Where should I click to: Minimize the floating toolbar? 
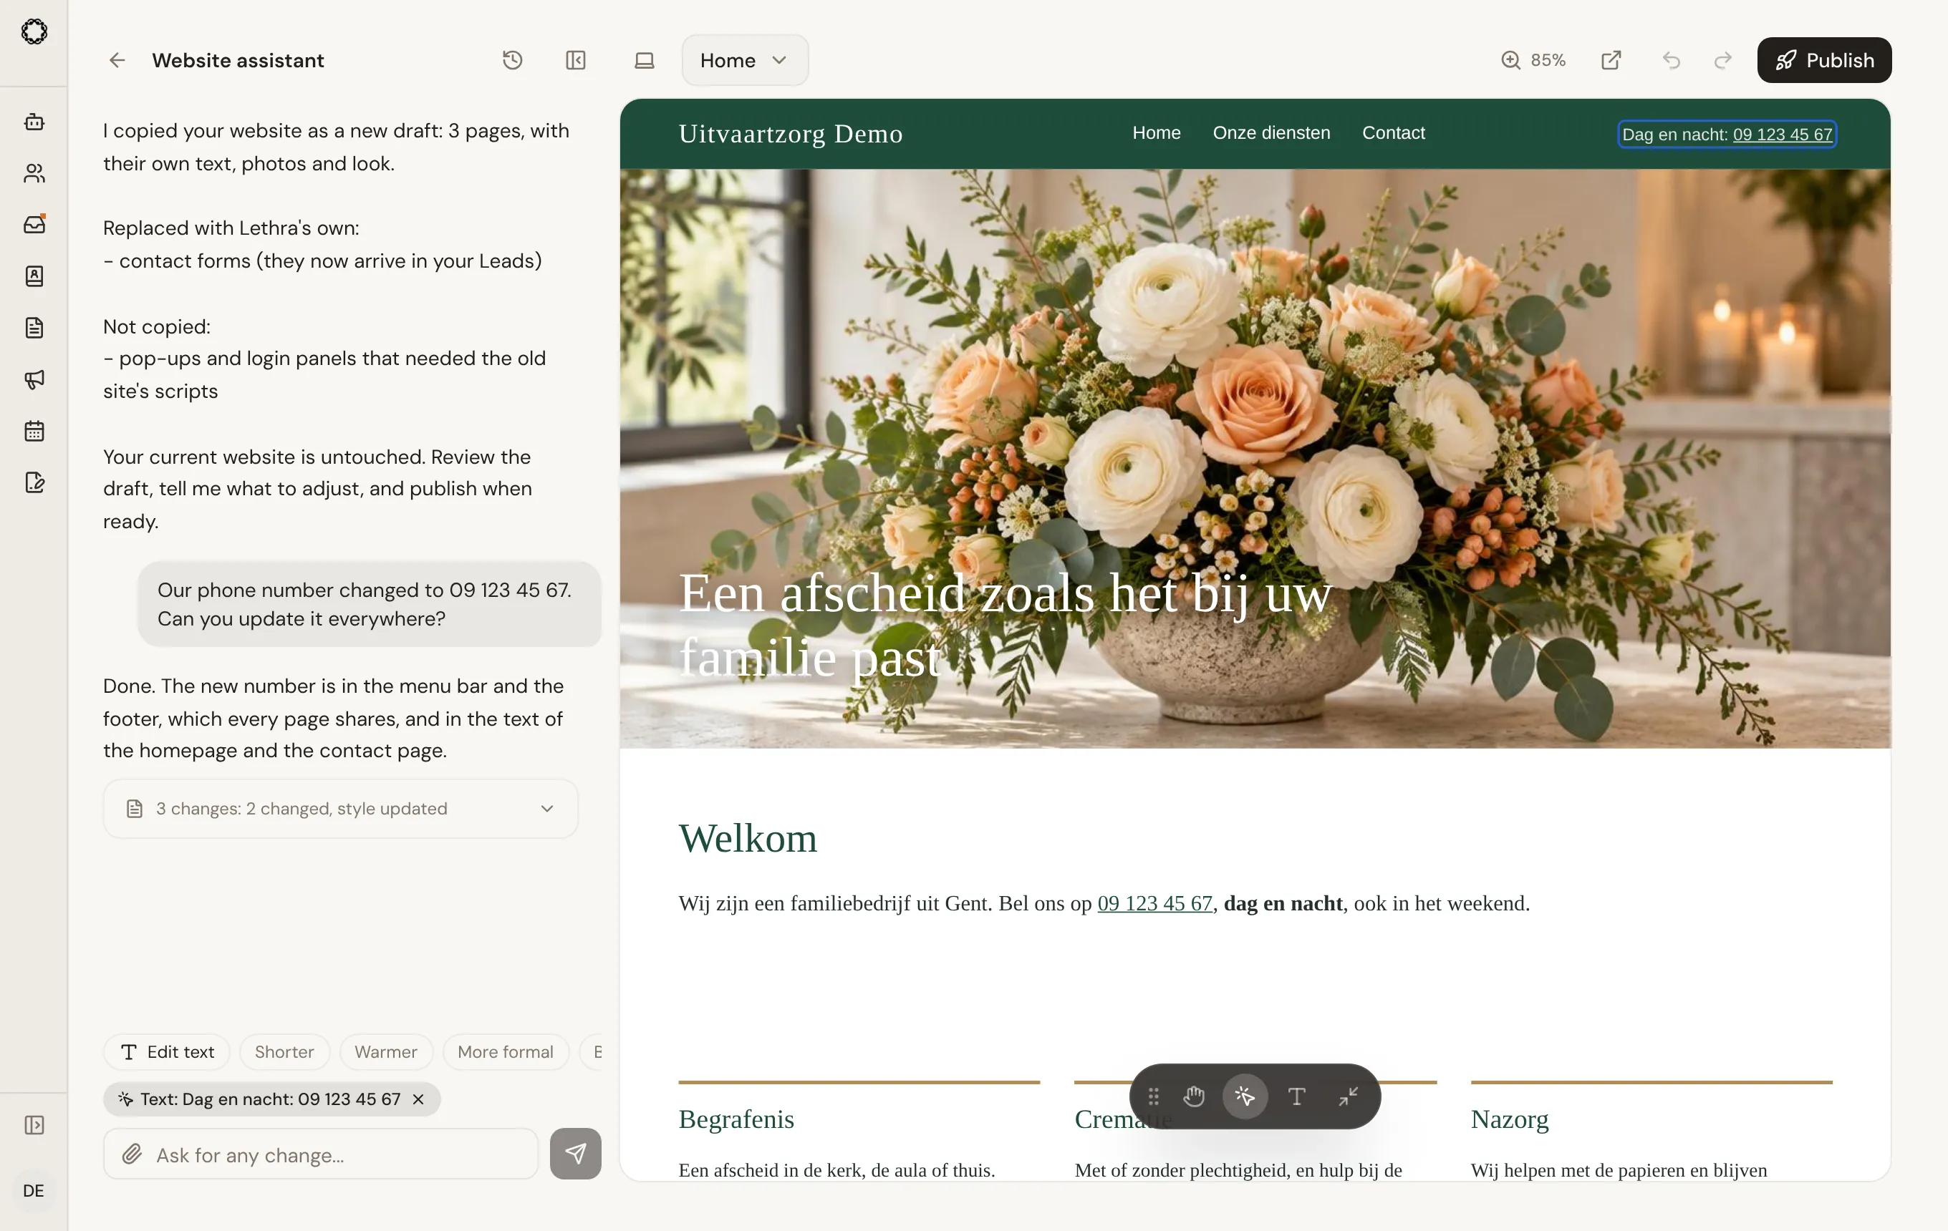(1348, 1097)
